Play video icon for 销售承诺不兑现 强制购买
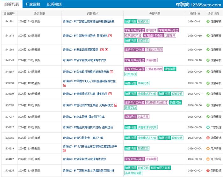Screen dimensions: 223x177 (x=110, y=94)
